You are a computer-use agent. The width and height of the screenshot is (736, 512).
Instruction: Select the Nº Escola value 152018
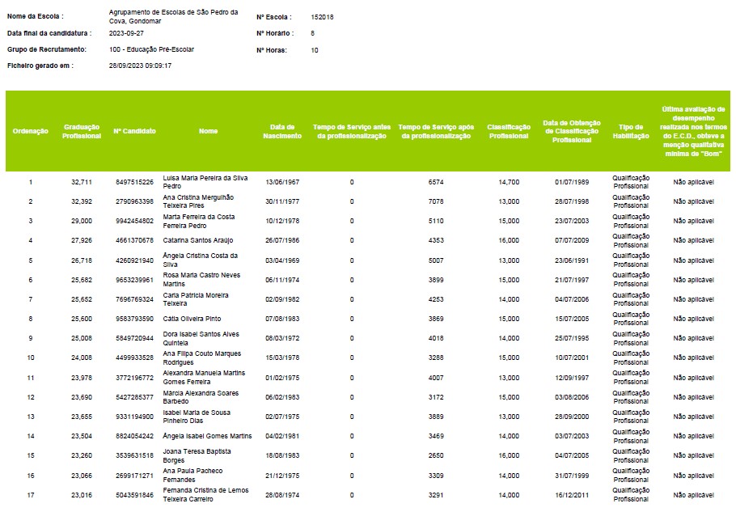tap(322, 17)
